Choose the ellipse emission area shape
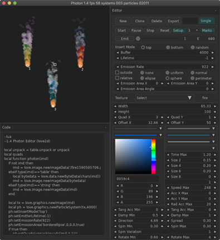220x240 pixels. [x=143, y=78]
